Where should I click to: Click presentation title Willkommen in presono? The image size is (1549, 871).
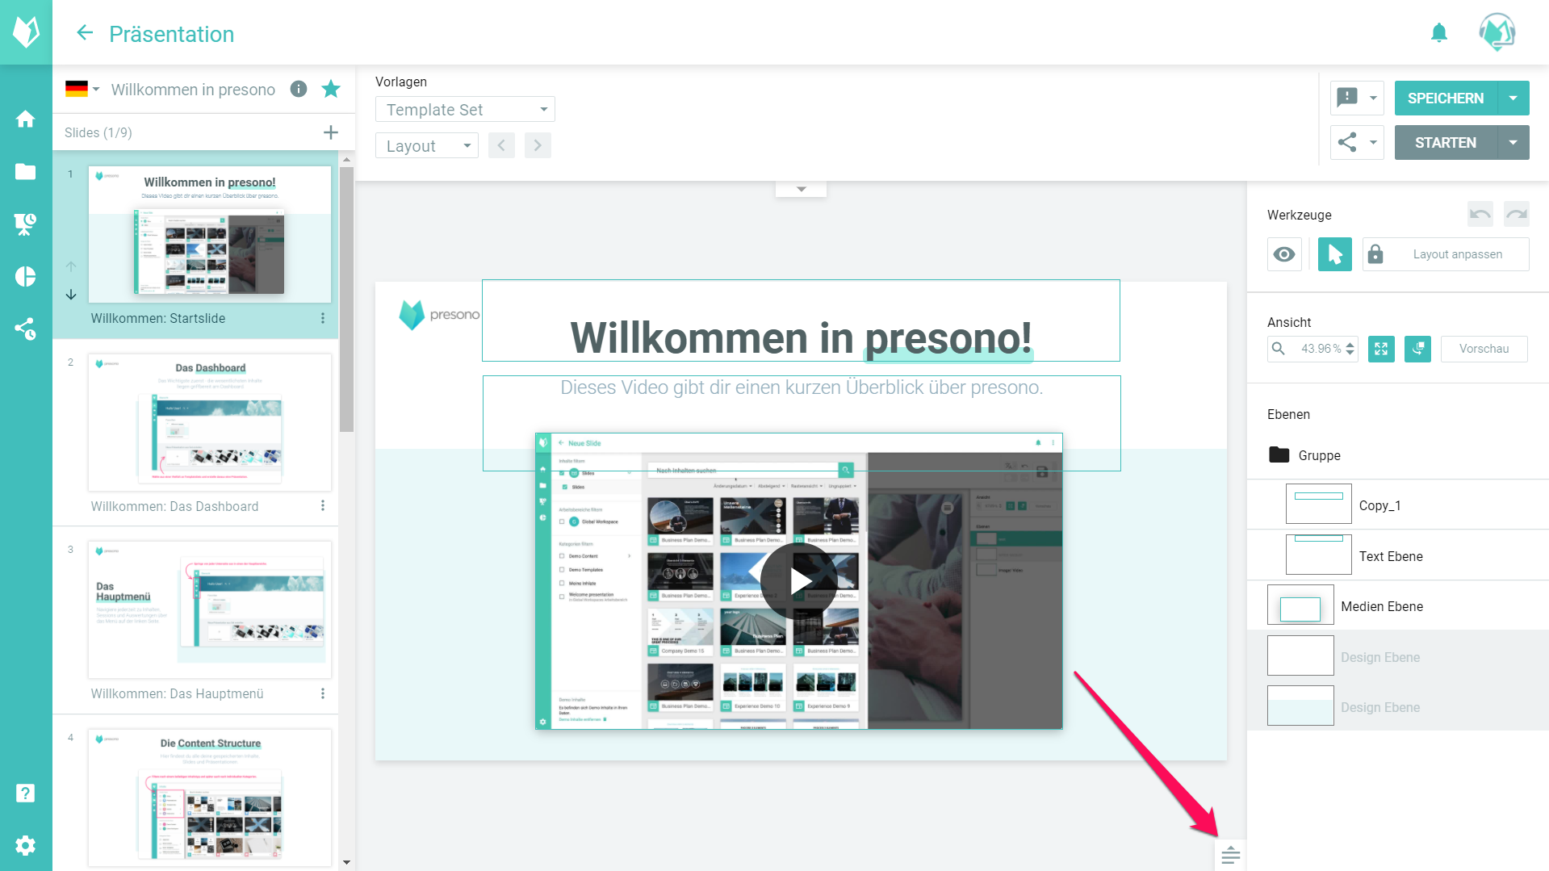click(x=193, y=89)
